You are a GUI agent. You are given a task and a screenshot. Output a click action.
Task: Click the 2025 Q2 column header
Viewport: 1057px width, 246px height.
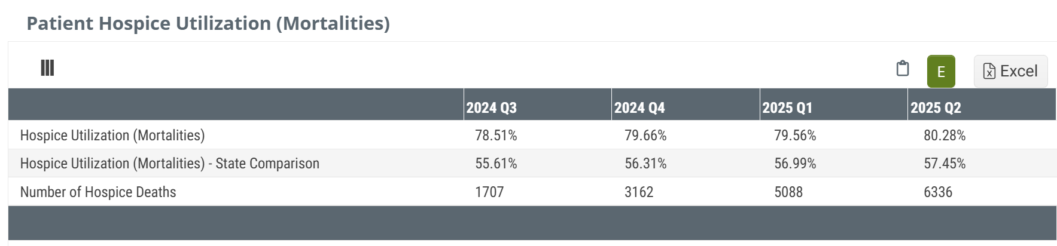coord(936,107)
